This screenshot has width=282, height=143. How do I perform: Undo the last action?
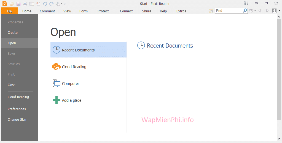pyautogui.click(x=45, y=4)
